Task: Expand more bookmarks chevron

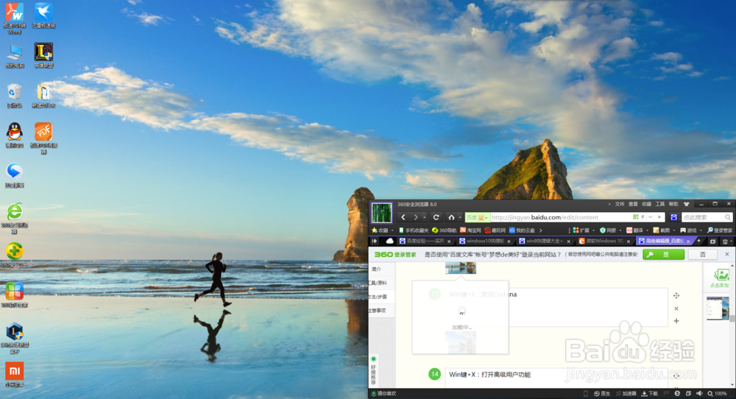Action: (x=541, y=230)
